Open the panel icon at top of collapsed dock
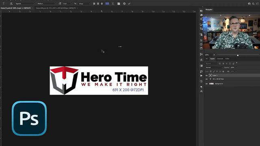The image size is (260, 146). tap(201, 11)
